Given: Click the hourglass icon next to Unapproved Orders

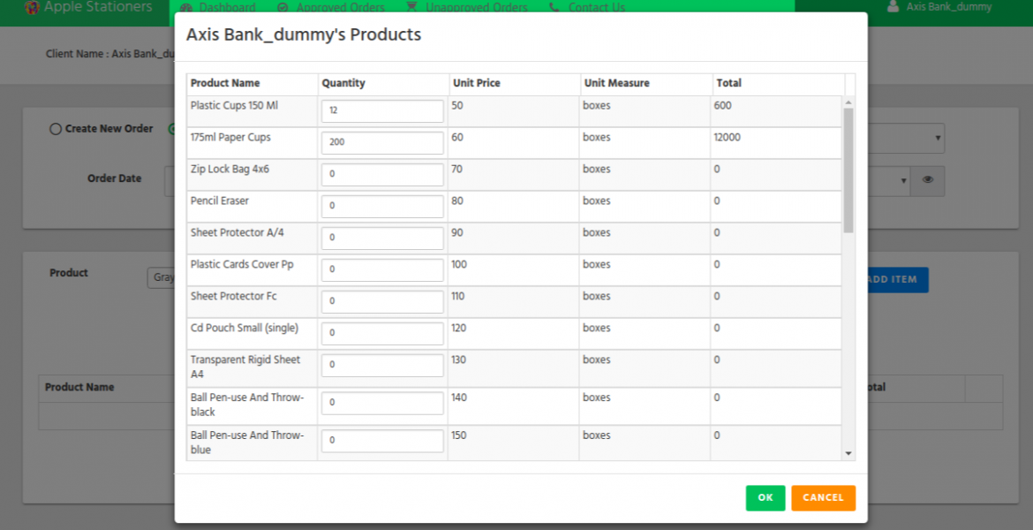Looking at the screenshot, I should point(411,7).
